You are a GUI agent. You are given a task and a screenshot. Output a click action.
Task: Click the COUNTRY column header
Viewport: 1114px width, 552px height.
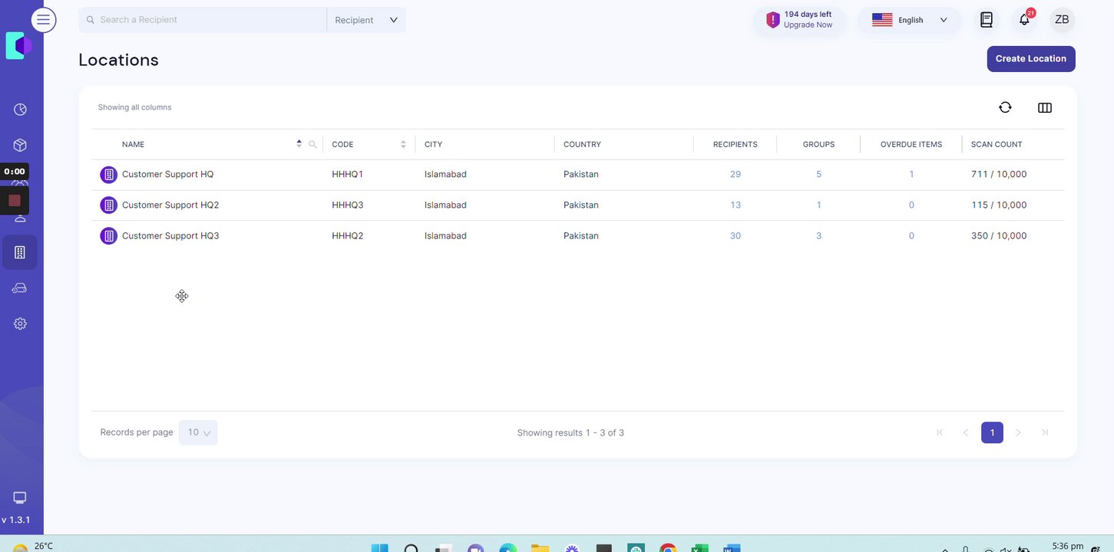(x=582, y=144)
